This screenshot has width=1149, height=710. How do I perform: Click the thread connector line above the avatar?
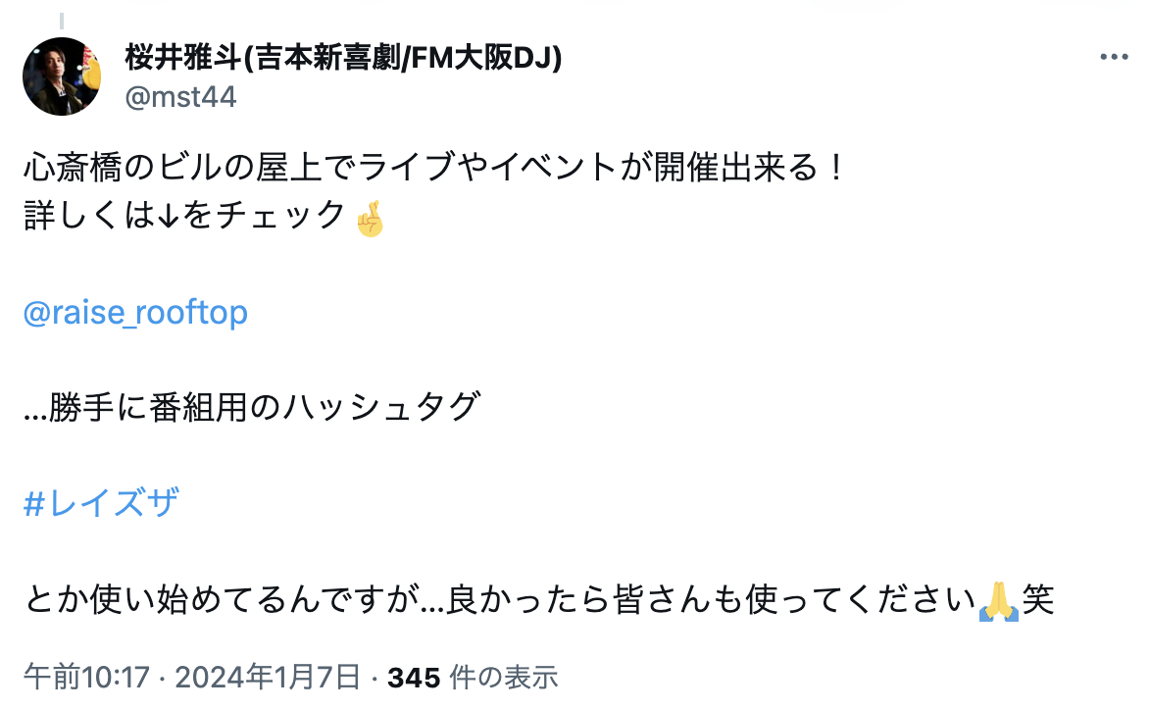coord(62,22)
